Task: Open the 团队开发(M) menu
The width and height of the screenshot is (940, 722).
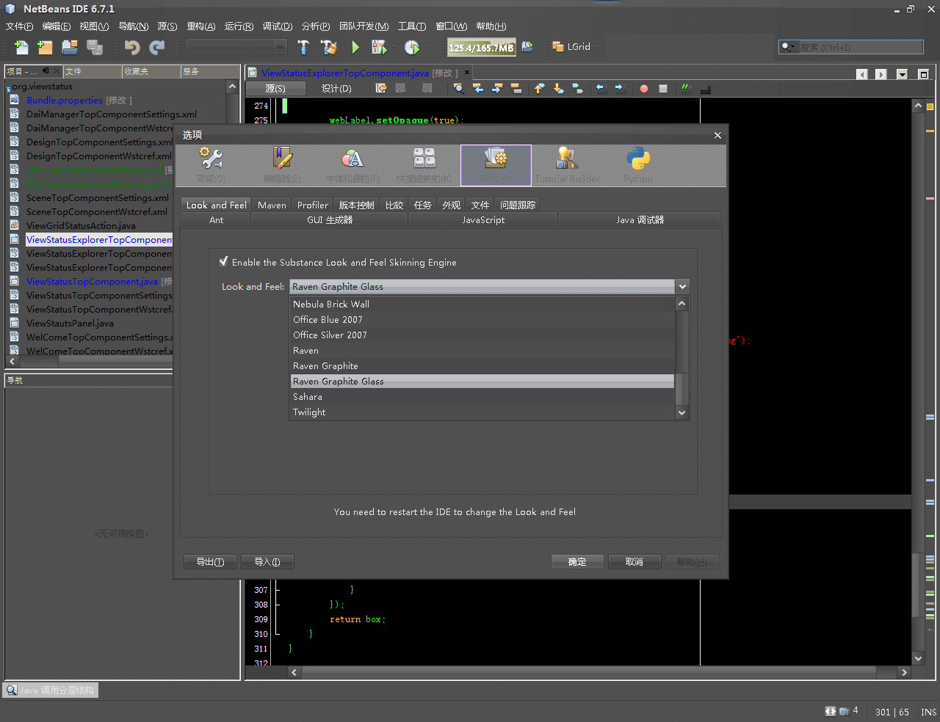Action: click(364, 26)
